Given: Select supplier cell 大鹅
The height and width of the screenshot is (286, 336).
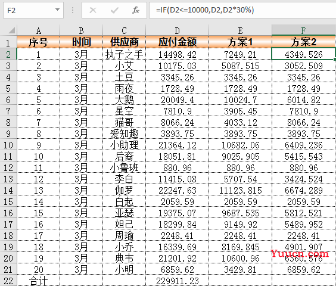Looking at the screenshot, I should pyautogui.click(x=125, y=100).
